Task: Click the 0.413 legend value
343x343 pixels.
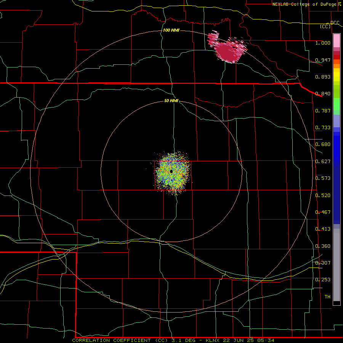Action: point(323,229)
